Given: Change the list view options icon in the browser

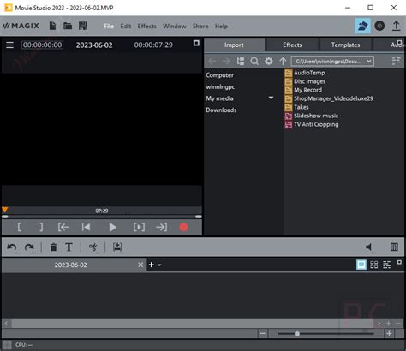Looking at the screenshot, I should (x=396, y=61).
